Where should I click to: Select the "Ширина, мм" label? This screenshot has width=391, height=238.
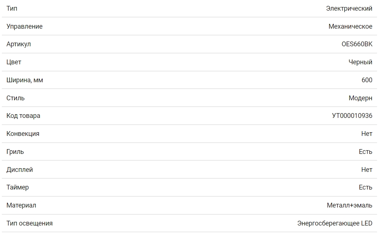[25, 80]
